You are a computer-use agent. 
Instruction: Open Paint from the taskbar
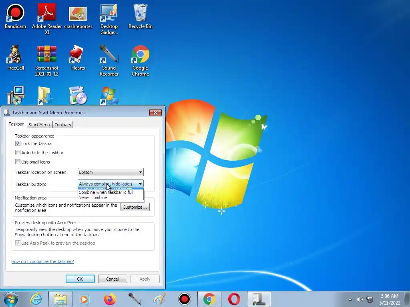coord(159,299)
